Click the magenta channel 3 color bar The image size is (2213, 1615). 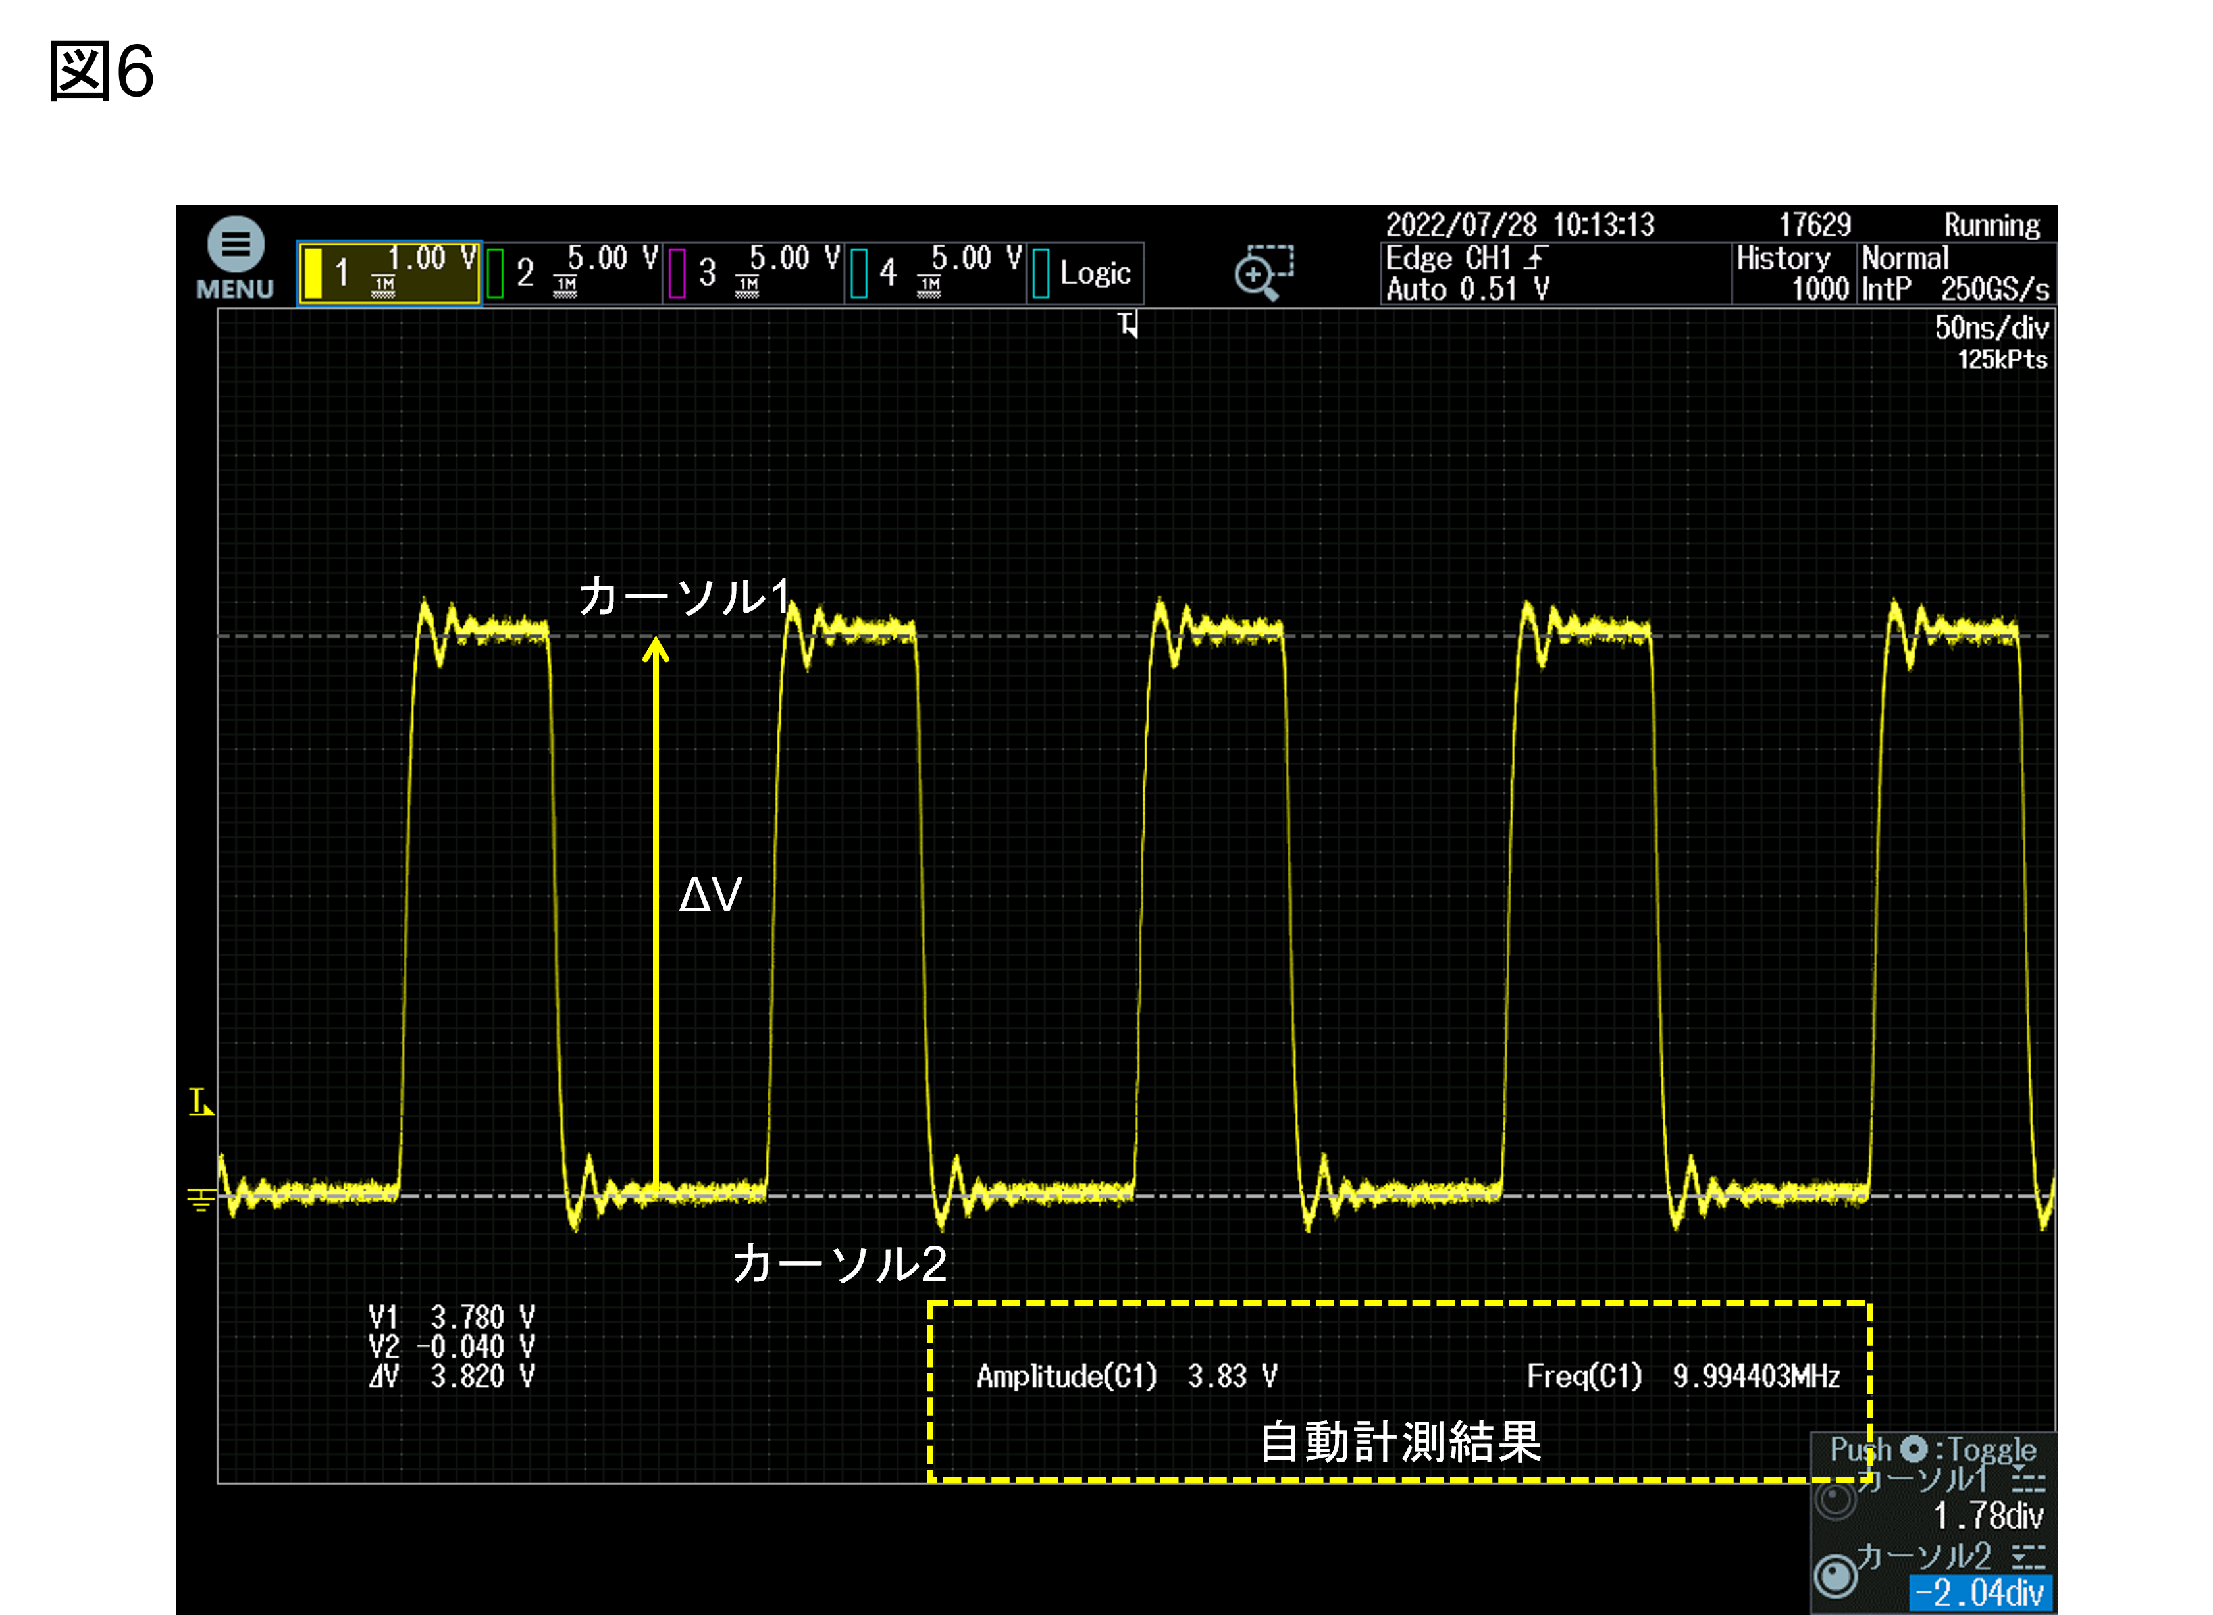point(677,272)
